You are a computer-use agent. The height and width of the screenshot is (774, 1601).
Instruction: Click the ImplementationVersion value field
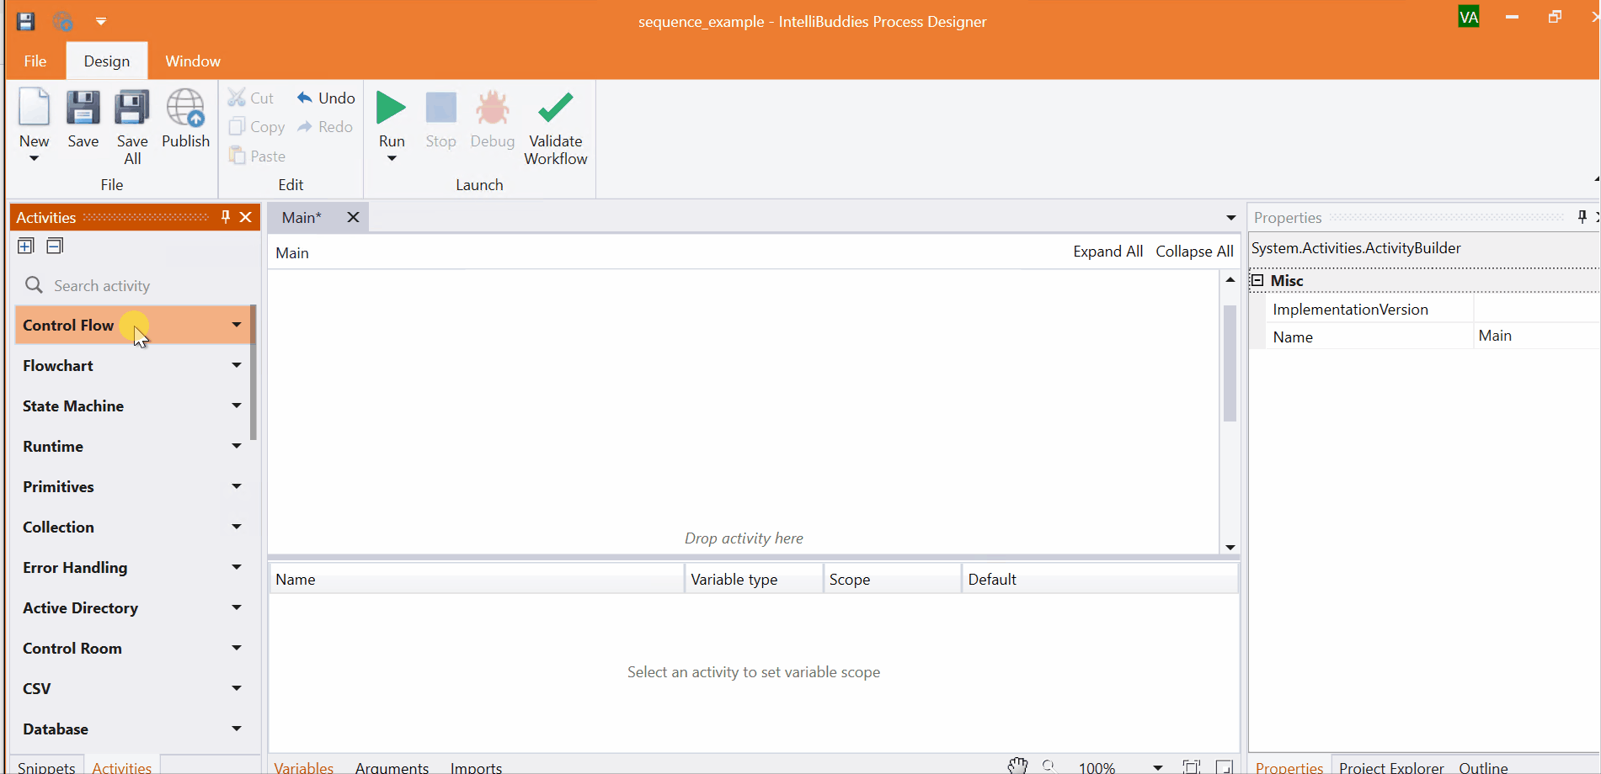coord(1537,309)
